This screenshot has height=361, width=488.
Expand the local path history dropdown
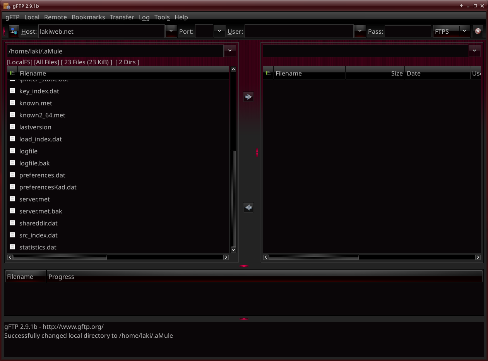230,51
